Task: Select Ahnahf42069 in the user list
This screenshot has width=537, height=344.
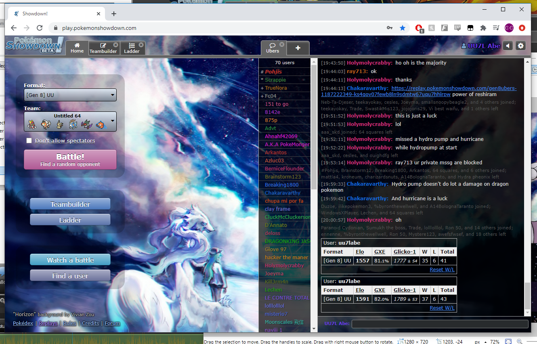Action: [285, 136]
